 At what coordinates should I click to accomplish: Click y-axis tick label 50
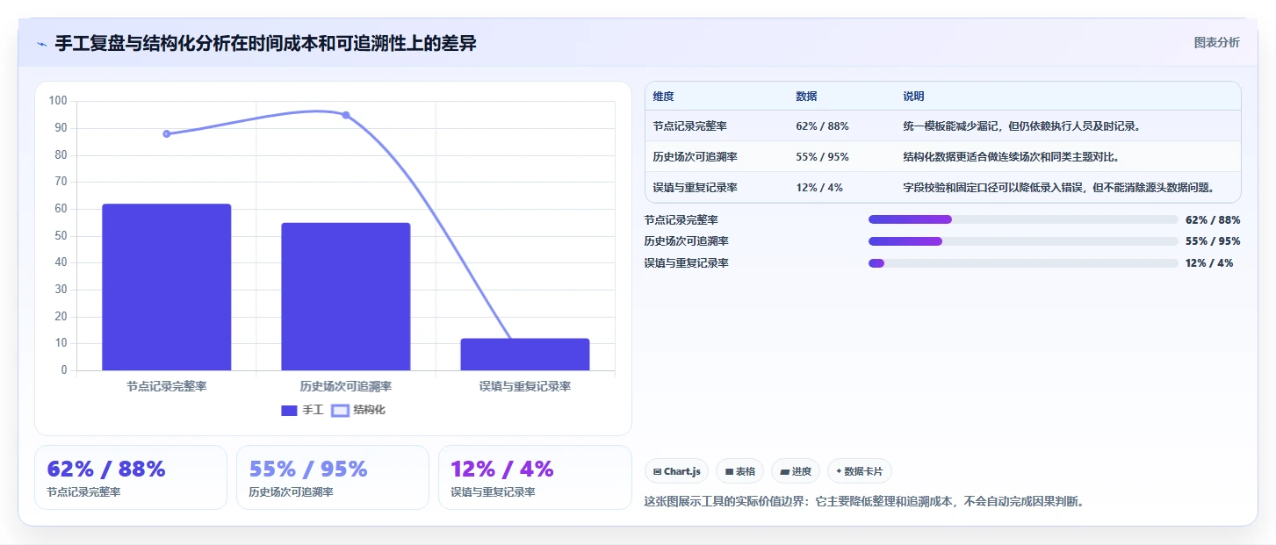pyautogui.click(x=61, y=236)
